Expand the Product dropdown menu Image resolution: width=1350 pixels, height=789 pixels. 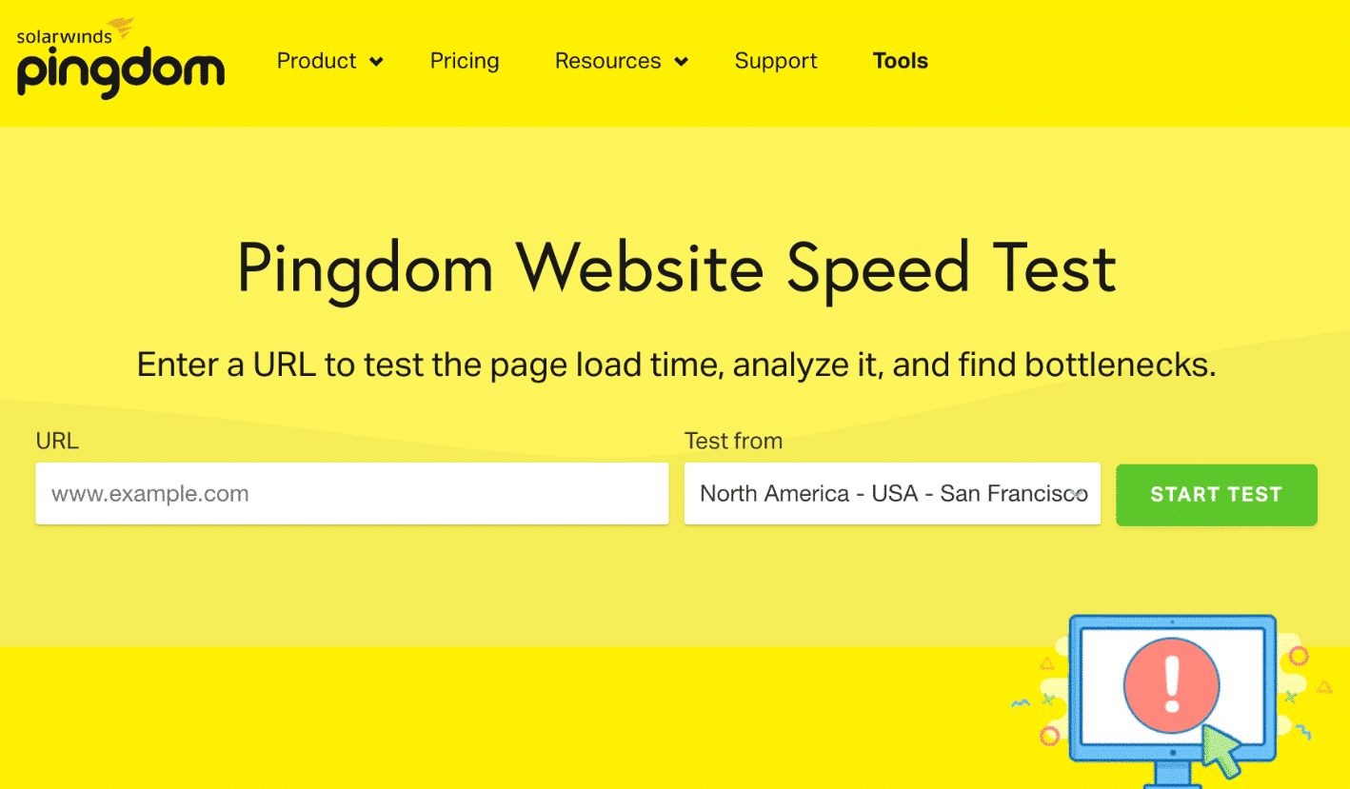pos(317,61)
